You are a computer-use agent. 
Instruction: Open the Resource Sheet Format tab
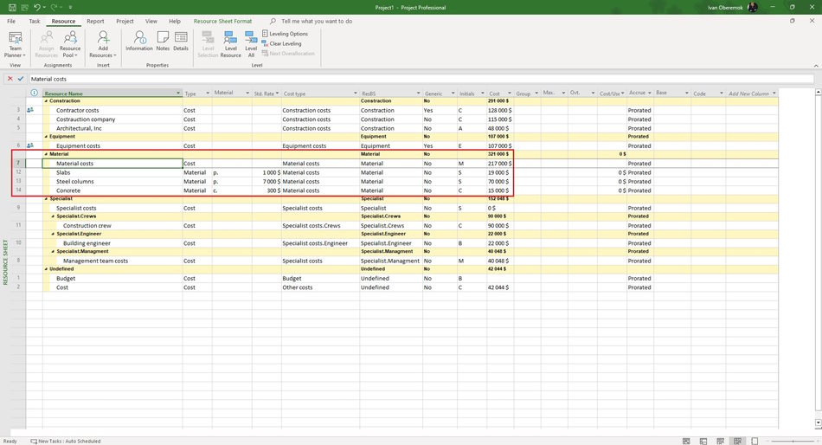click(222, 21)
